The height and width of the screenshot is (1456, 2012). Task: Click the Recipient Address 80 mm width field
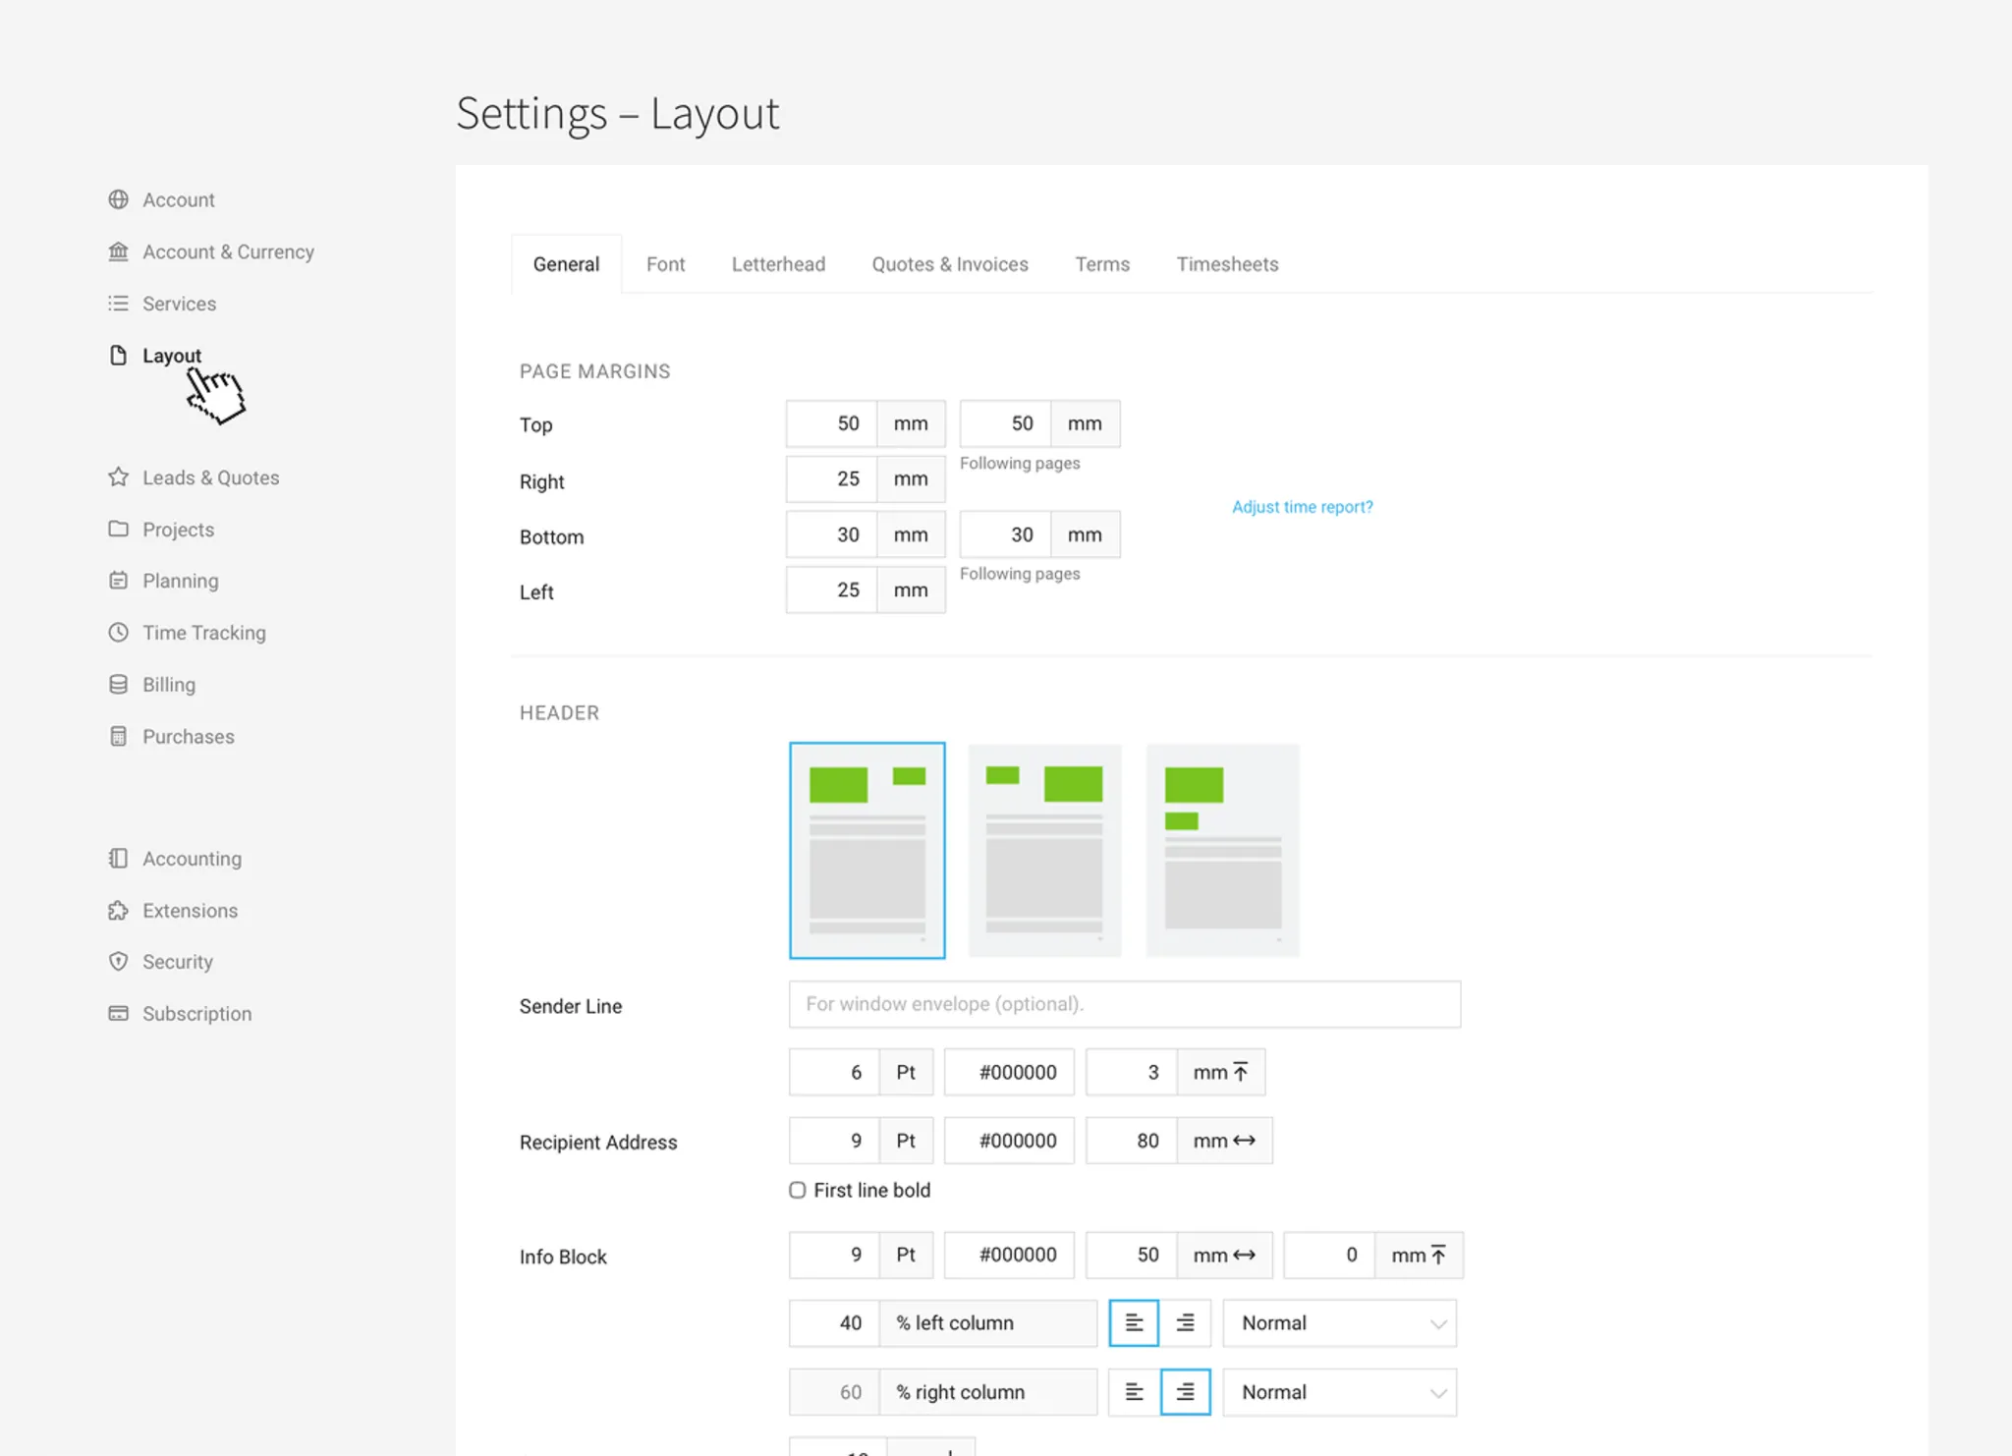tap(1132, 1141)
